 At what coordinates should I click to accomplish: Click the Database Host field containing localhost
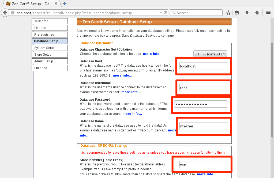pos(203,66)
